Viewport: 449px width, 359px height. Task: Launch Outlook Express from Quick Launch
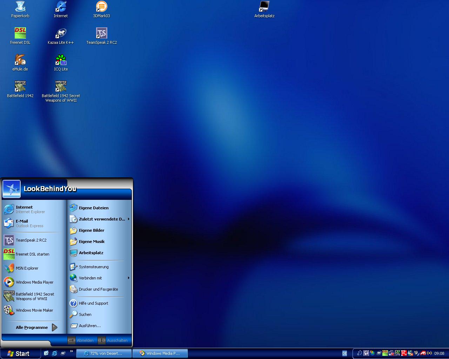(46, 353)
